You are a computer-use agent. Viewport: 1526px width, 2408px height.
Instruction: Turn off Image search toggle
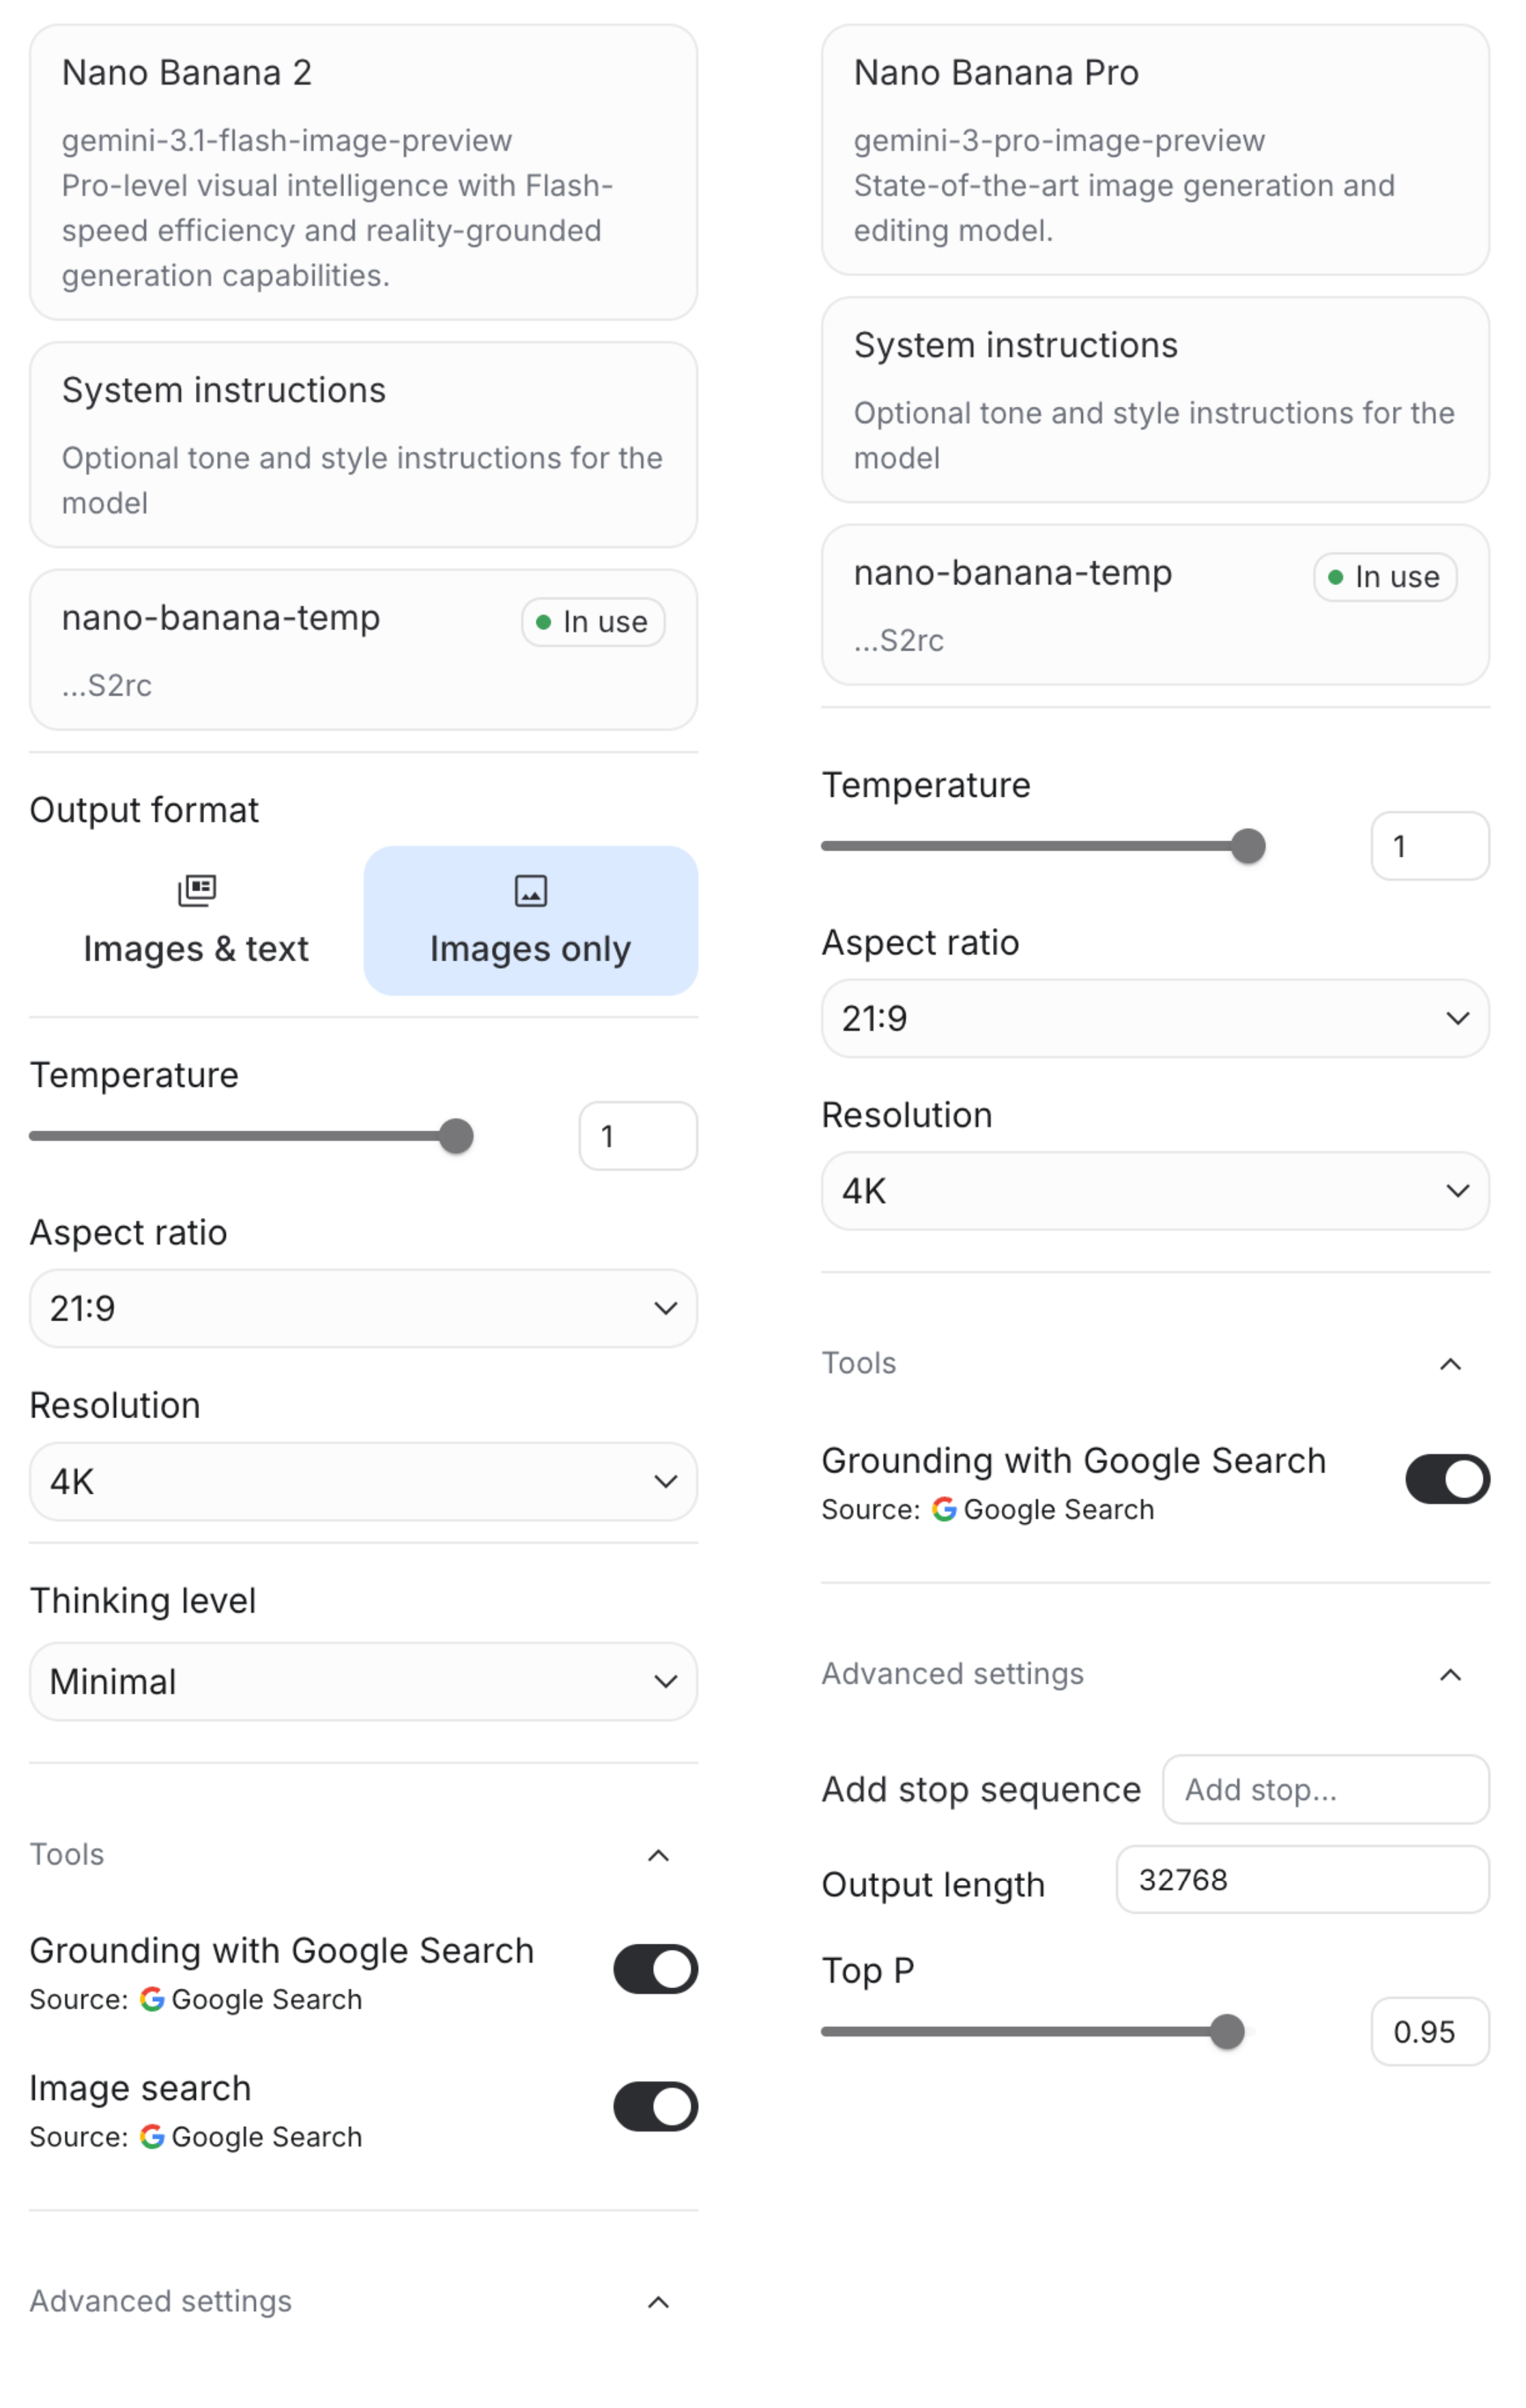[654, 2107]
